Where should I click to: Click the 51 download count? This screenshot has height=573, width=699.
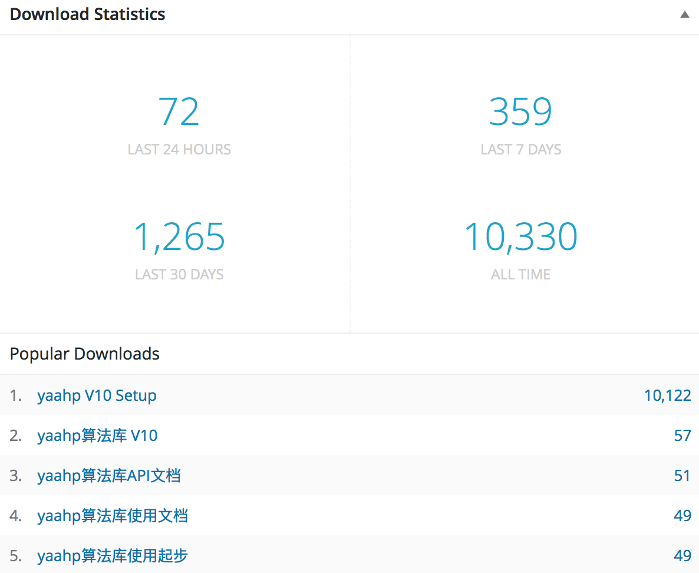[682, 475]
